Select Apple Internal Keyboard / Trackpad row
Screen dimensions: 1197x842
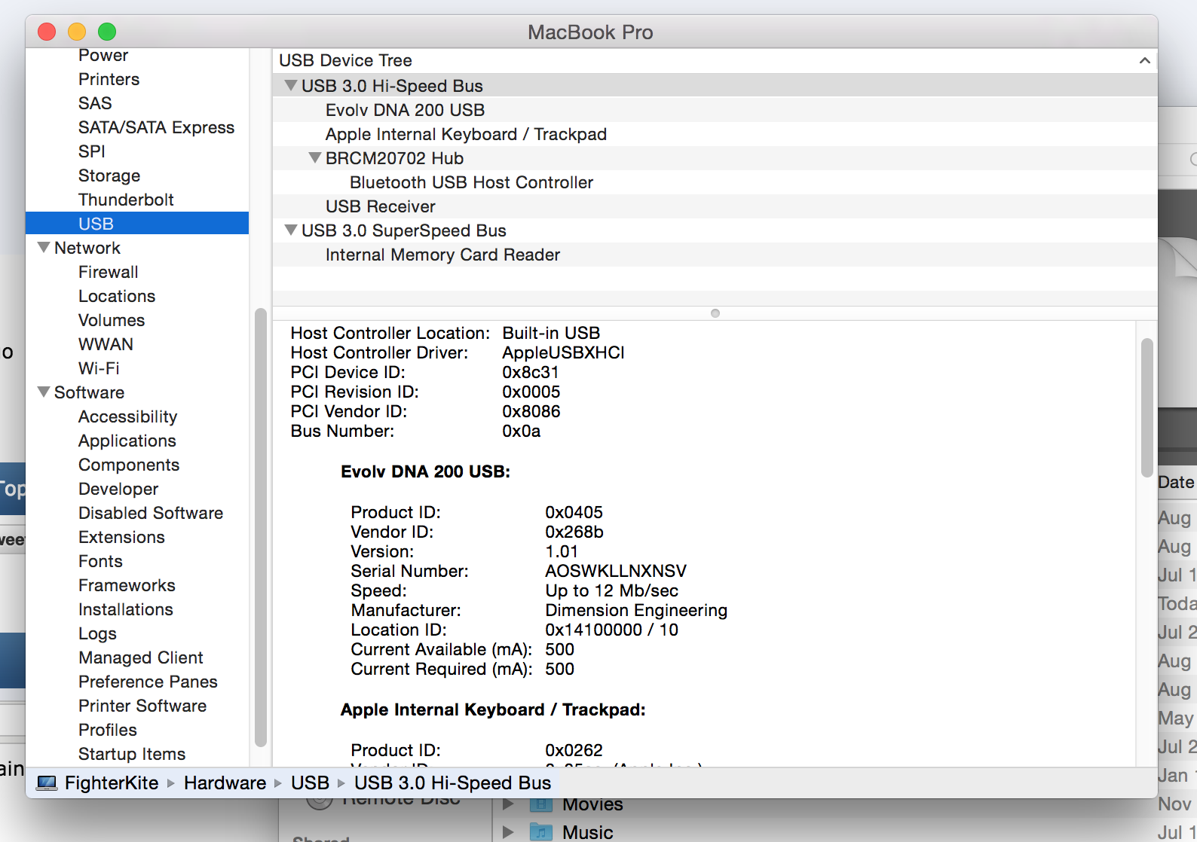tap(715, 134)
